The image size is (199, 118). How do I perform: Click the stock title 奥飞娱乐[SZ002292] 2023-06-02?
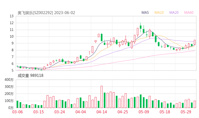coord(46,13)
